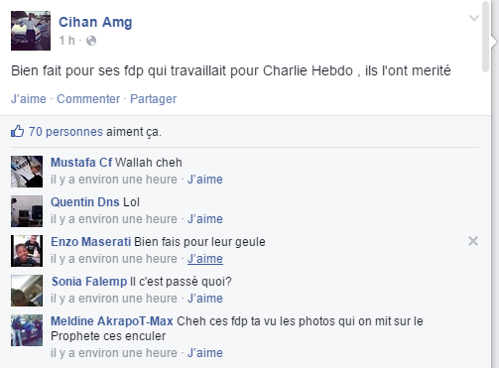
Task: Click the vertical scrollbar thumb
Action: 485,37
